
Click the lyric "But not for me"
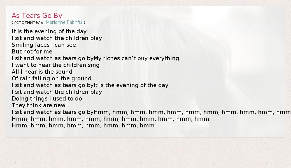pos(32,52)
